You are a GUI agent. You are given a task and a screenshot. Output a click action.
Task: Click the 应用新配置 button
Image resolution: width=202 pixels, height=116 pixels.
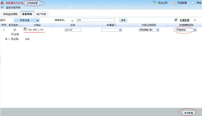[x=32, y=3]
